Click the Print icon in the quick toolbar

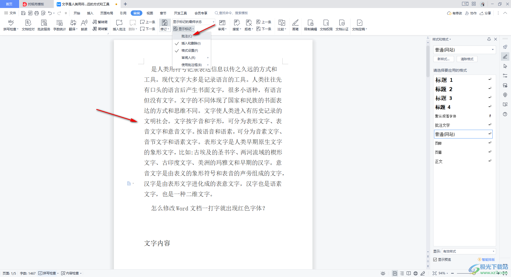point(37,13)
